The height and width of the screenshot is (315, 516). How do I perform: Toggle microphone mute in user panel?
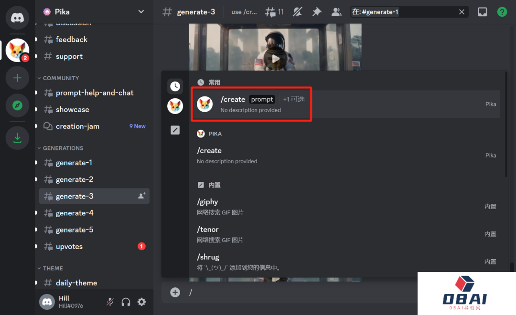(x=110, y=302)
